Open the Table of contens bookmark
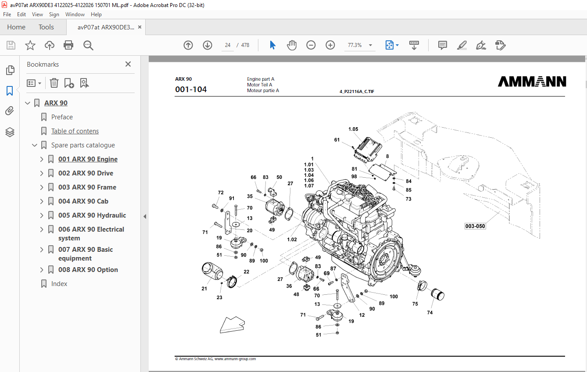587x372 pixels. 75,131
